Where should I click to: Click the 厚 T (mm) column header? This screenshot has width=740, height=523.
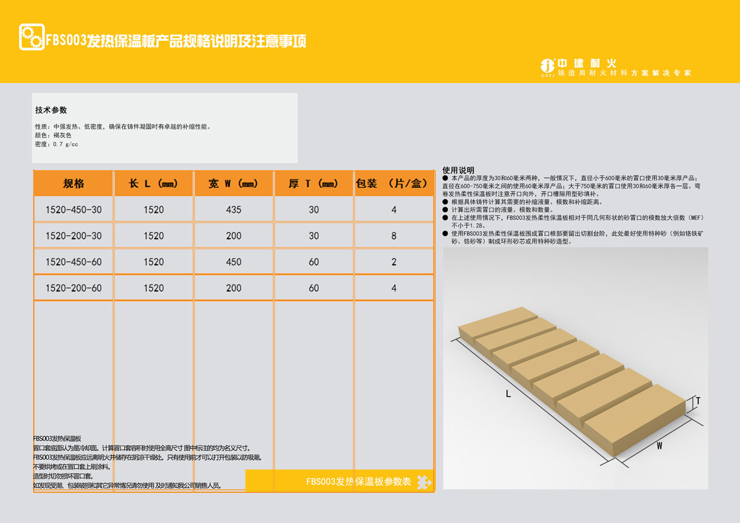(314, 184)
